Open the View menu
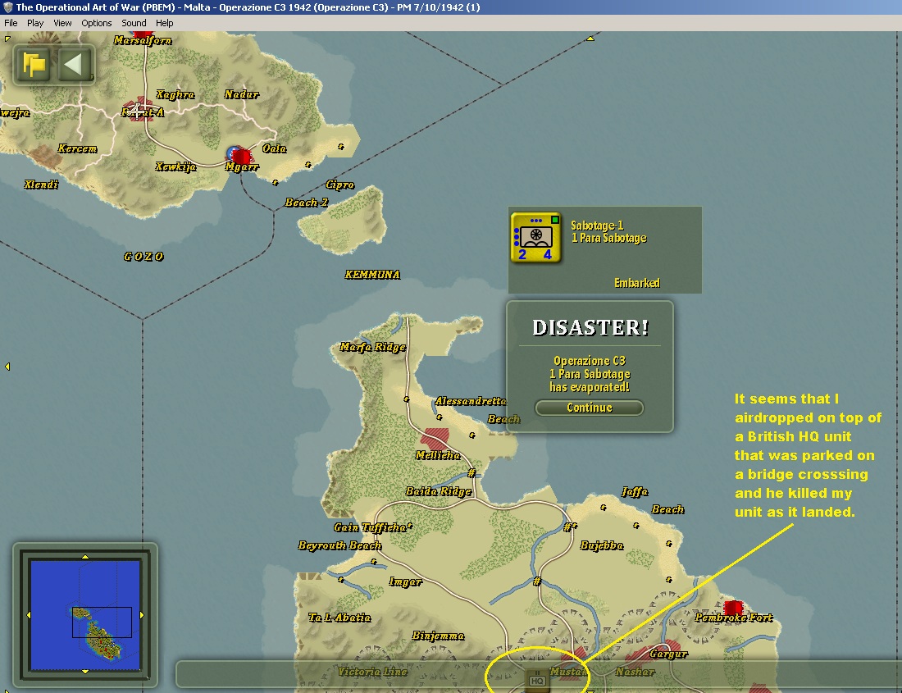Image resolution: width=902 pixels, height=693 pixels. (62, 23)
